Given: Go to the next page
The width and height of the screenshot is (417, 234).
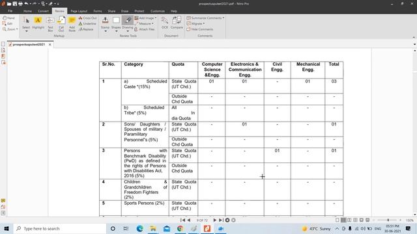Looking at the screenshot, I should click(x=214, y=220).
